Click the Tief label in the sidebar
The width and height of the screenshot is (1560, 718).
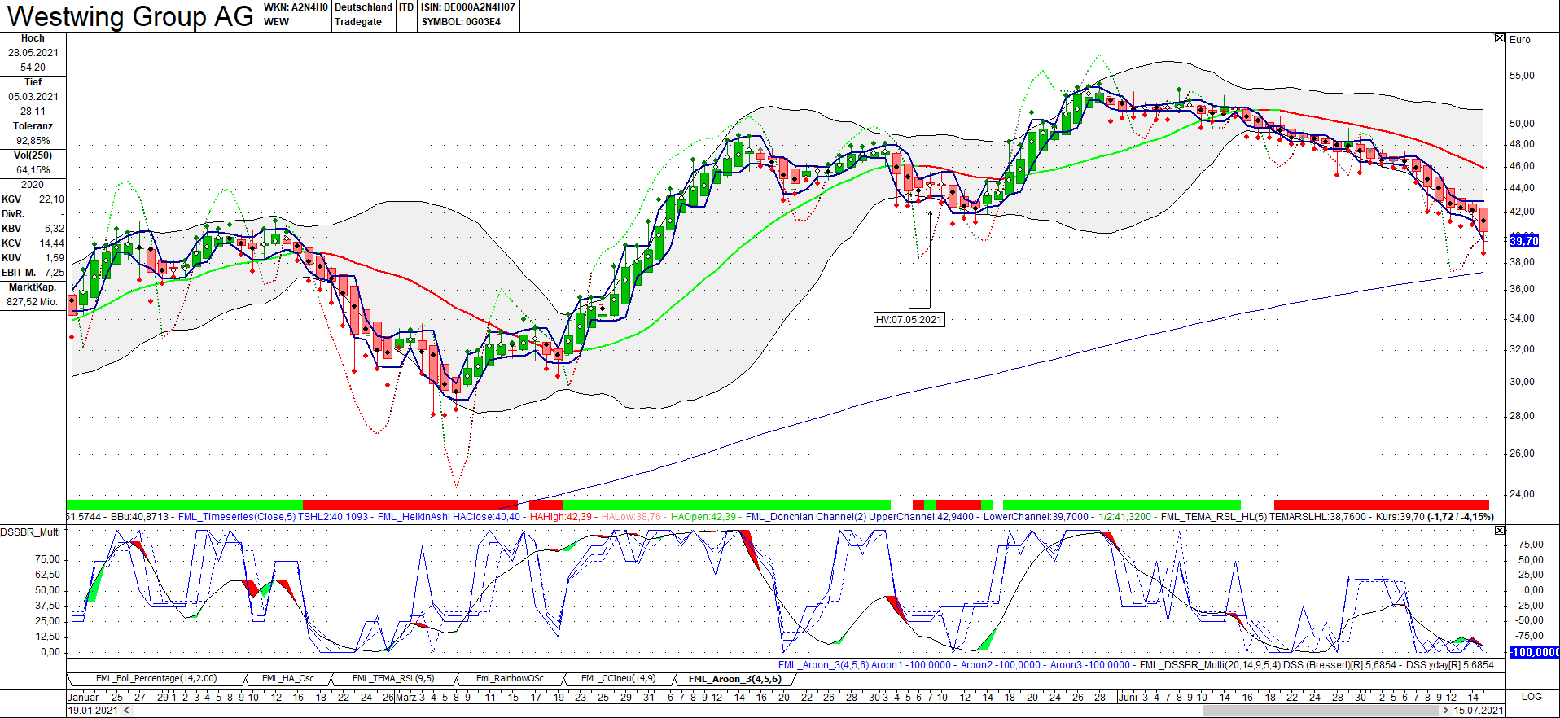coord(33,82)
